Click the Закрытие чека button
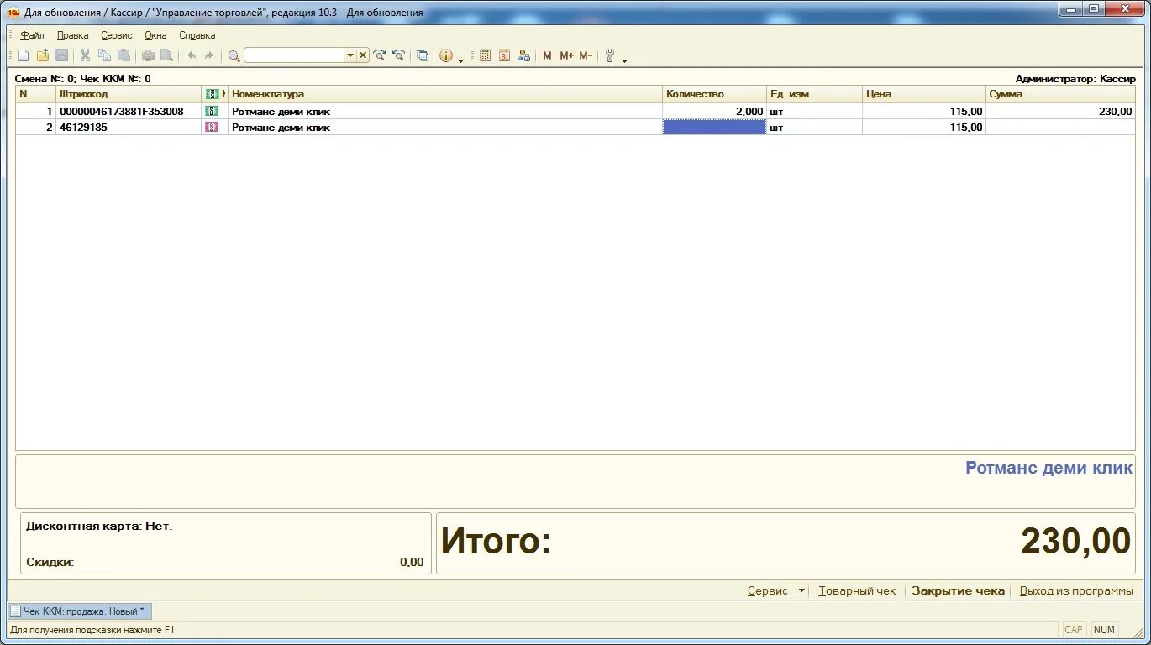 [x=958, y=590]
